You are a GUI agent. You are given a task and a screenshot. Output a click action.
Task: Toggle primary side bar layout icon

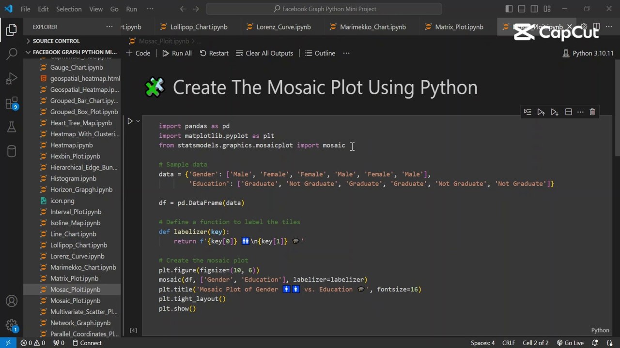point(509,9)
